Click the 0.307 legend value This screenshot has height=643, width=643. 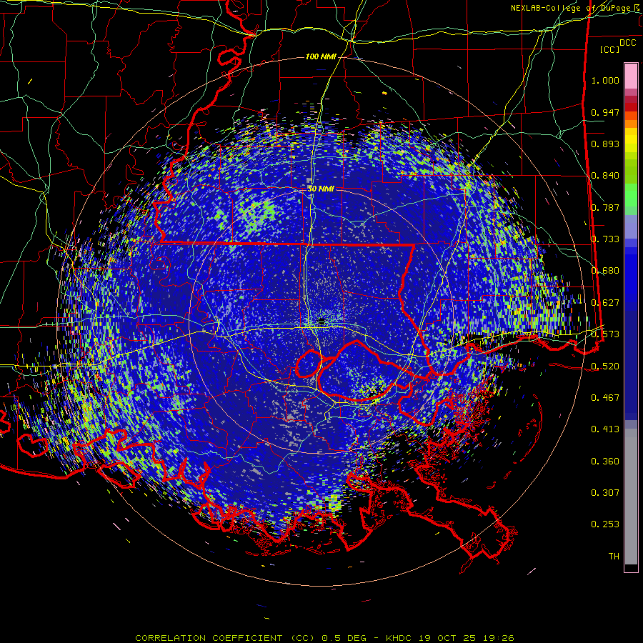pos(605,493)
